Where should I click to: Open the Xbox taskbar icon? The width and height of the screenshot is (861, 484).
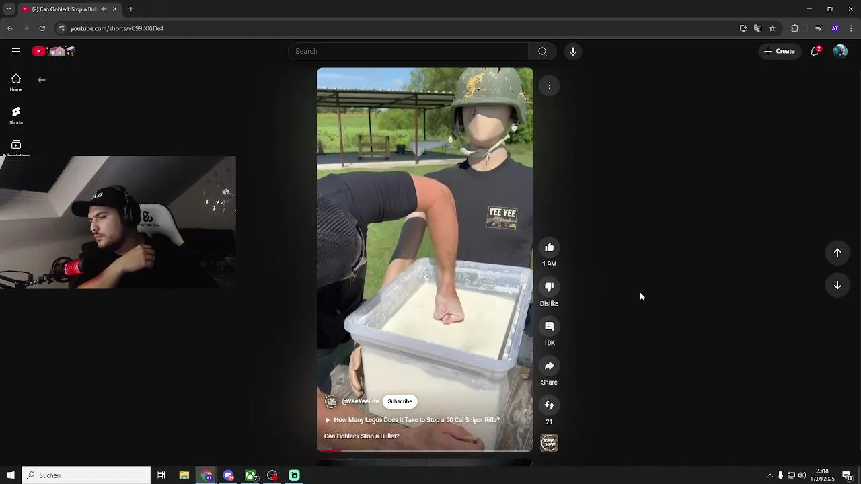(250, 475)
